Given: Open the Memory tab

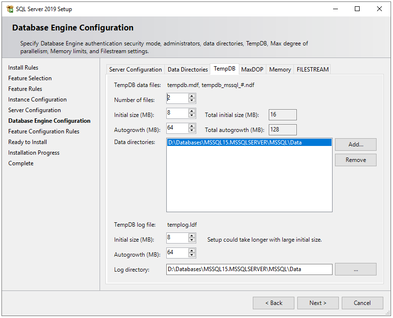Looking at the screenshot, I should (280, 70).
